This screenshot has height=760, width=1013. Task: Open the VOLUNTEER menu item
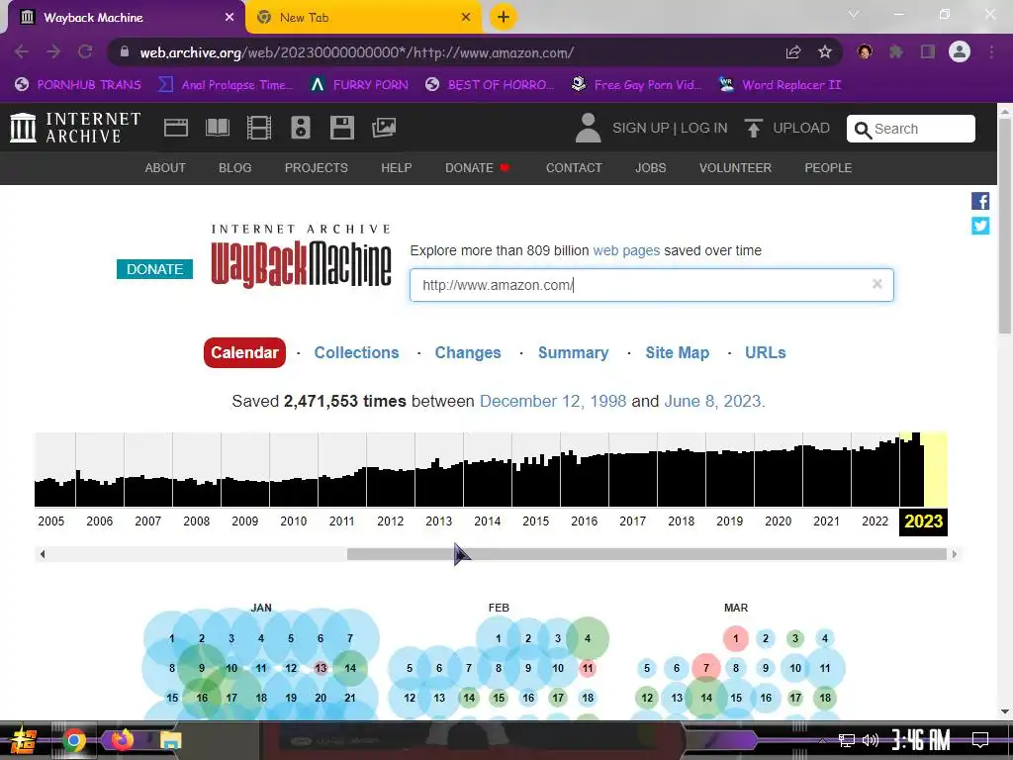point(735,167)
